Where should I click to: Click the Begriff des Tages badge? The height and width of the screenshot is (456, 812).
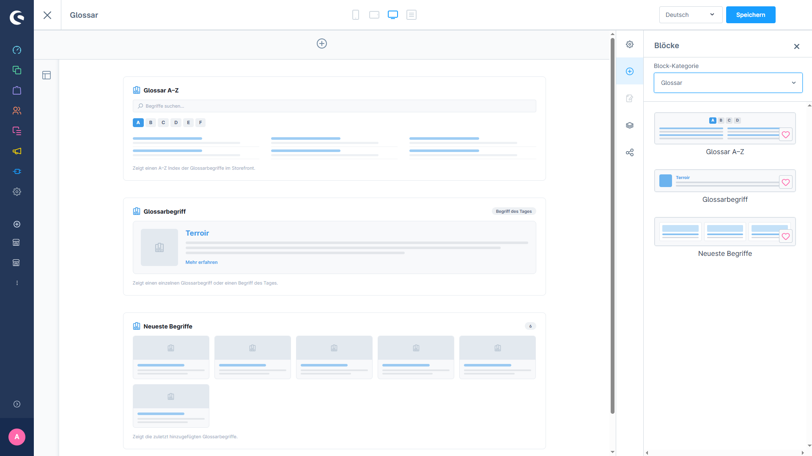coord(514,211)
